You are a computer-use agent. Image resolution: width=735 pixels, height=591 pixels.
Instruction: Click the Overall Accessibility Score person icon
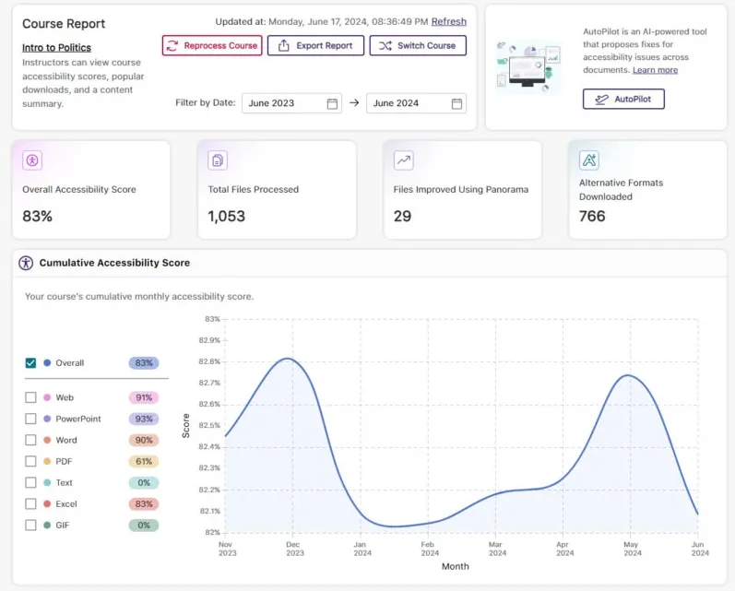33,160
